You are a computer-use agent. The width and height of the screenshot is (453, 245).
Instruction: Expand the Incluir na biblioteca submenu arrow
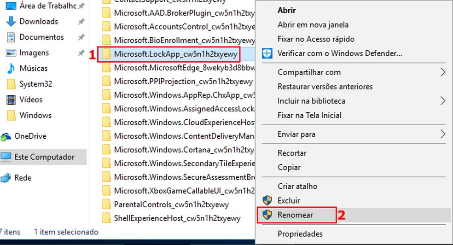coord(443,101)
